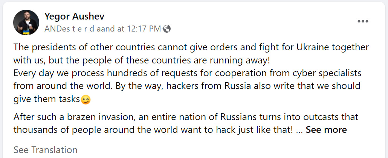
Task: Click the globe public-audience icon
Action: tap(167, 29)
